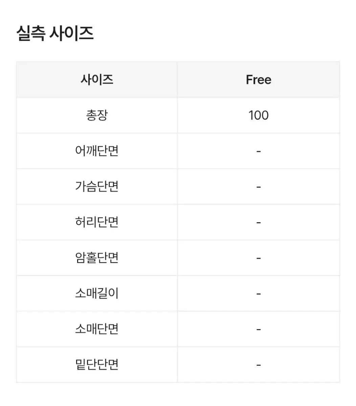Click the 소매길이 row label
The width and height of the screenshot is (356, 406).
(x=97, y=294)
